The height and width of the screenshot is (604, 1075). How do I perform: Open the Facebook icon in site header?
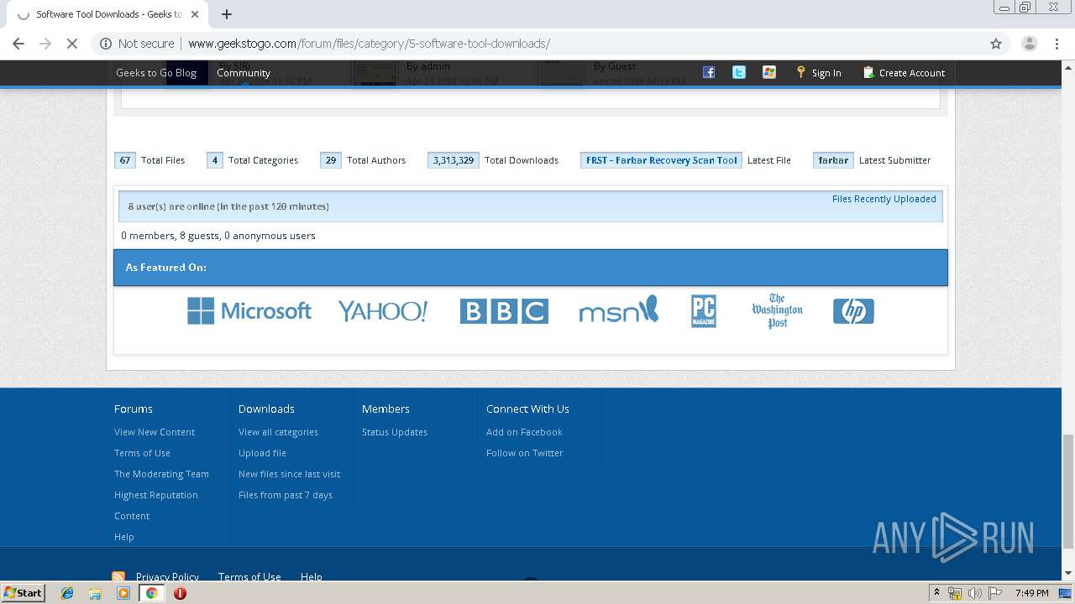(x=709, y=72)
